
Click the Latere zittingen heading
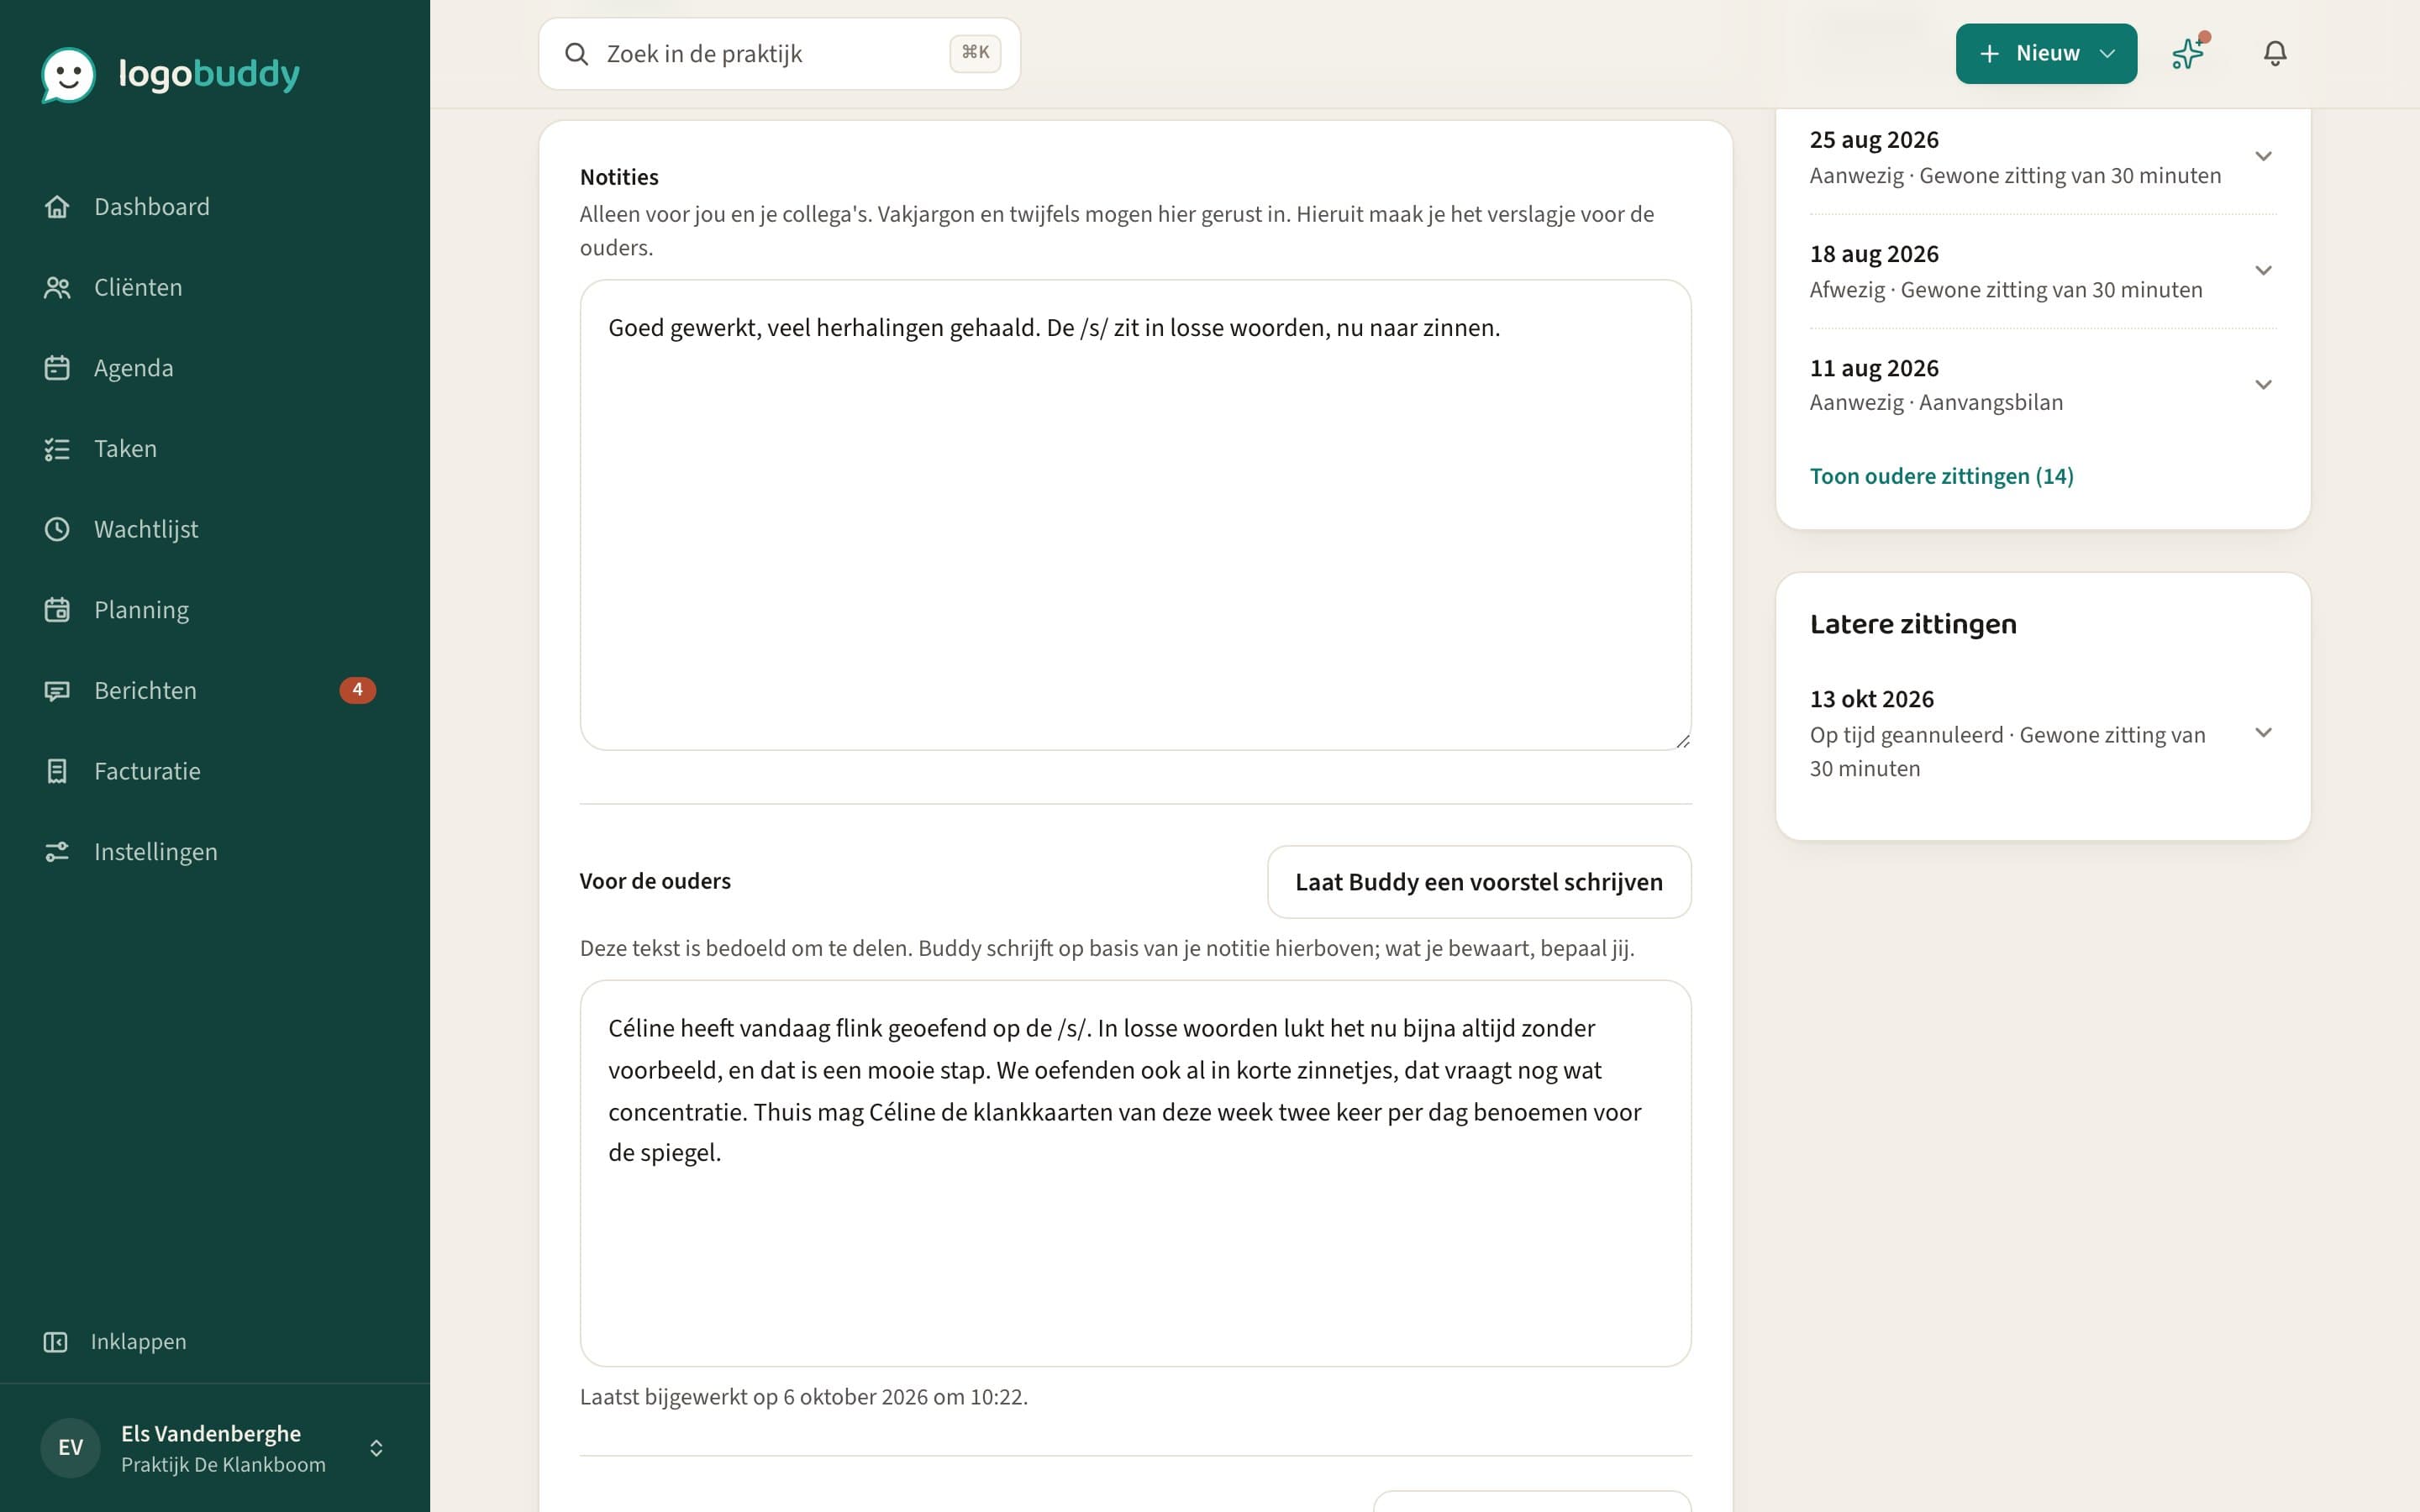[x=1913, y=624]
